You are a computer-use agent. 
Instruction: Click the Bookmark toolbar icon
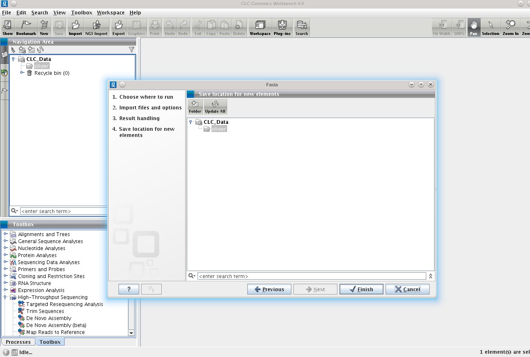point(26,28)
